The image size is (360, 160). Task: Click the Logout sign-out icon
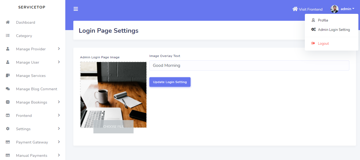pyautogui.click(x=313, y=43)
